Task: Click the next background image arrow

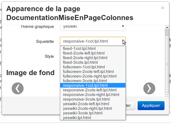Action: click(149, 88)
